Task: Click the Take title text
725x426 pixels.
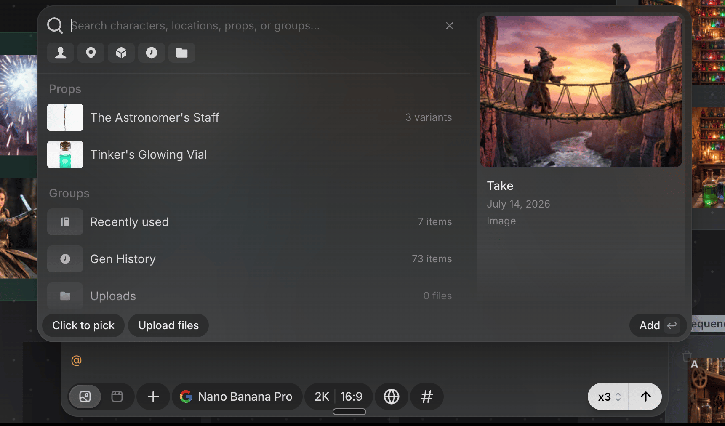Action: point(500,186)
